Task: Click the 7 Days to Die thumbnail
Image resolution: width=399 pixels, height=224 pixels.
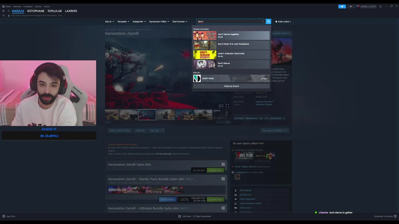Action: (x=244, y=156)
